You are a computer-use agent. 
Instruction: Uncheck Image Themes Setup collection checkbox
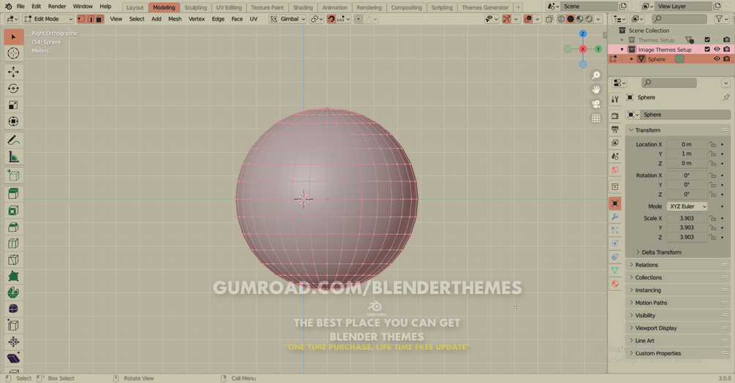point(707,49)
